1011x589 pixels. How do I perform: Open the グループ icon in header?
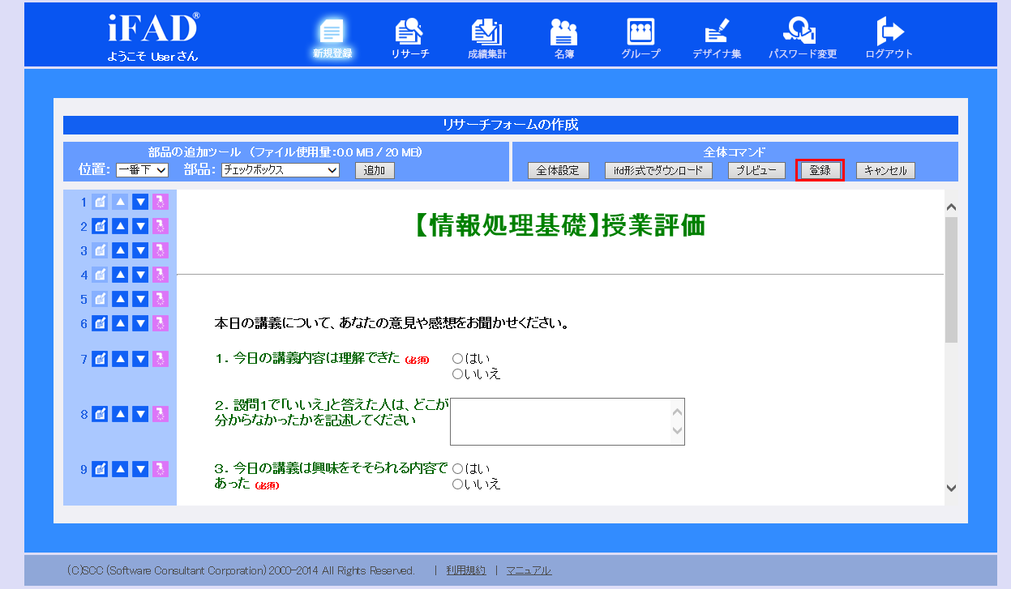[640, 32]
